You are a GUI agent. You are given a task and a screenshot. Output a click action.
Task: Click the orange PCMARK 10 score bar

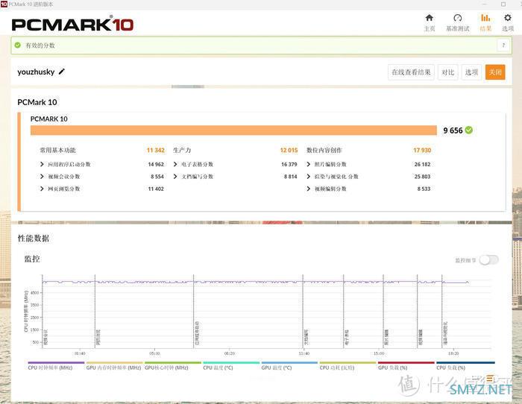click(233, 130)
